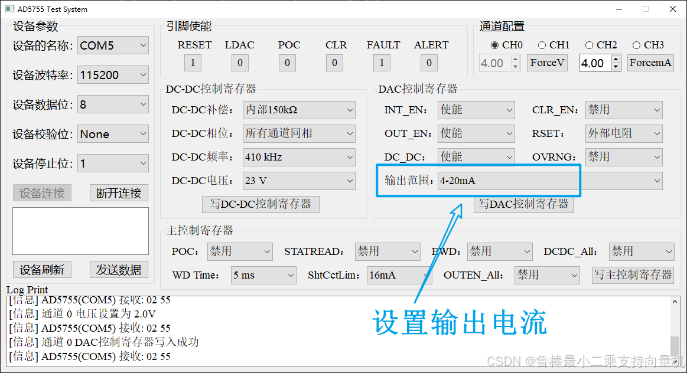Select the CH1 channel radio button
Screen dimensions: 687x373
[x=542, y=44]
